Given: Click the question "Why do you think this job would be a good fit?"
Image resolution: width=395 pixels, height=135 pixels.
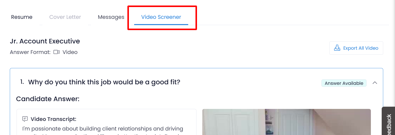Looking at the screenshot, I should click(104, 82).
